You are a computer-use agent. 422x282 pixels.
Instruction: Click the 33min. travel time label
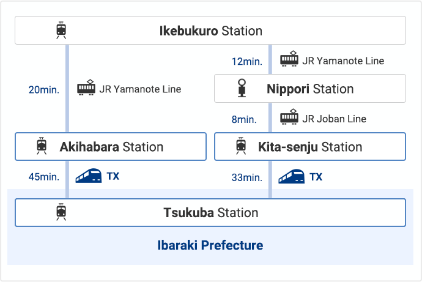pos(247,177)
